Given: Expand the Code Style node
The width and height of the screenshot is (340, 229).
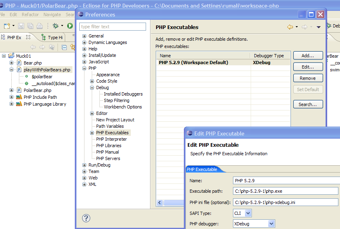Looking at the screenshot, I should (x=92, y=81).
